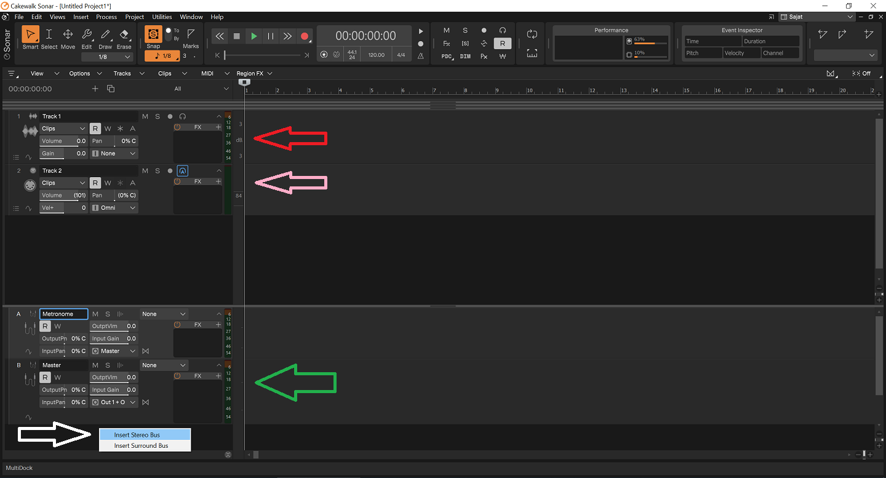Toggle the Snap to grid button
The width and height of the screenshot is (886, 478).
[x=153, y=34]
